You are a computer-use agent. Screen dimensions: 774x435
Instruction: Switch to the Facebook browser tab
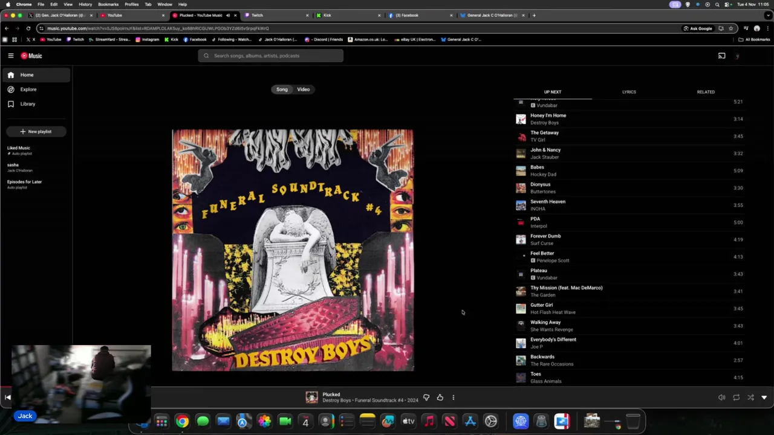point(419,15)
